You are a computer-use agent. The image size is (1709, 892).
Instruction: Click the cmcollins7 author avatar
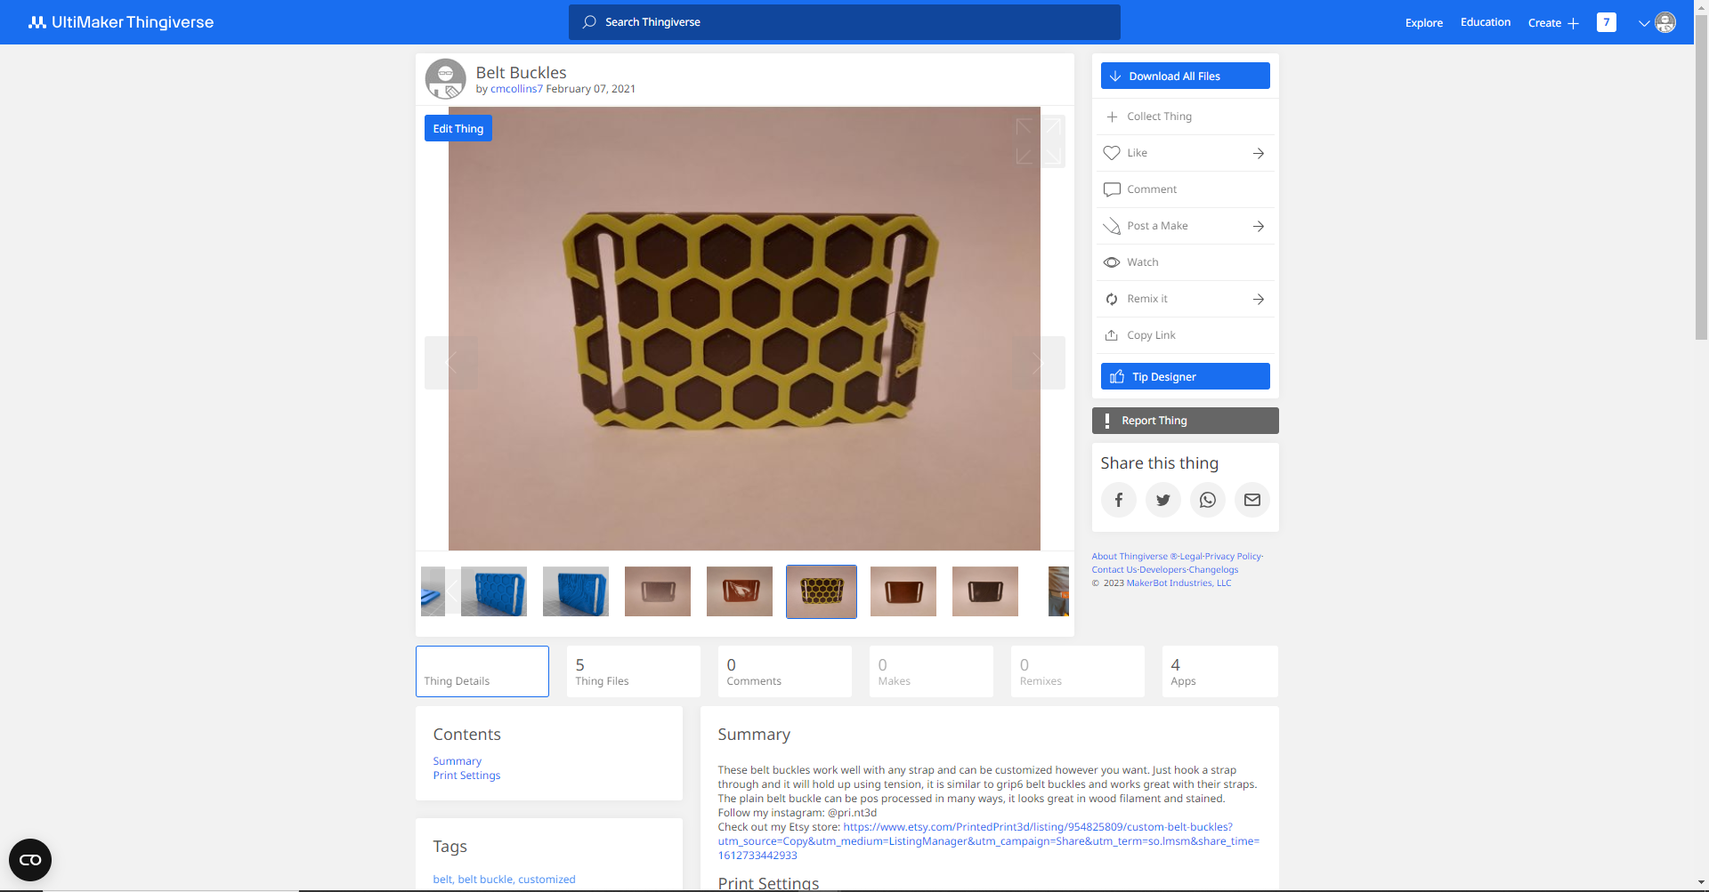click(x=446, y=79)
